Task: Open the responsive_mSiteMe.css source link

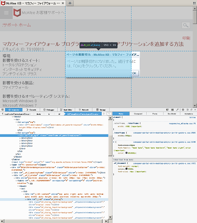Action: (182, 124)
